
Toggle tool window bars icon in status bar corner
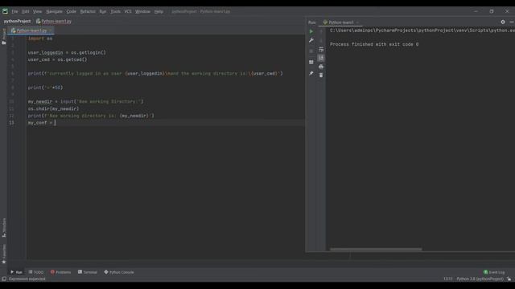tap(4, 279)
